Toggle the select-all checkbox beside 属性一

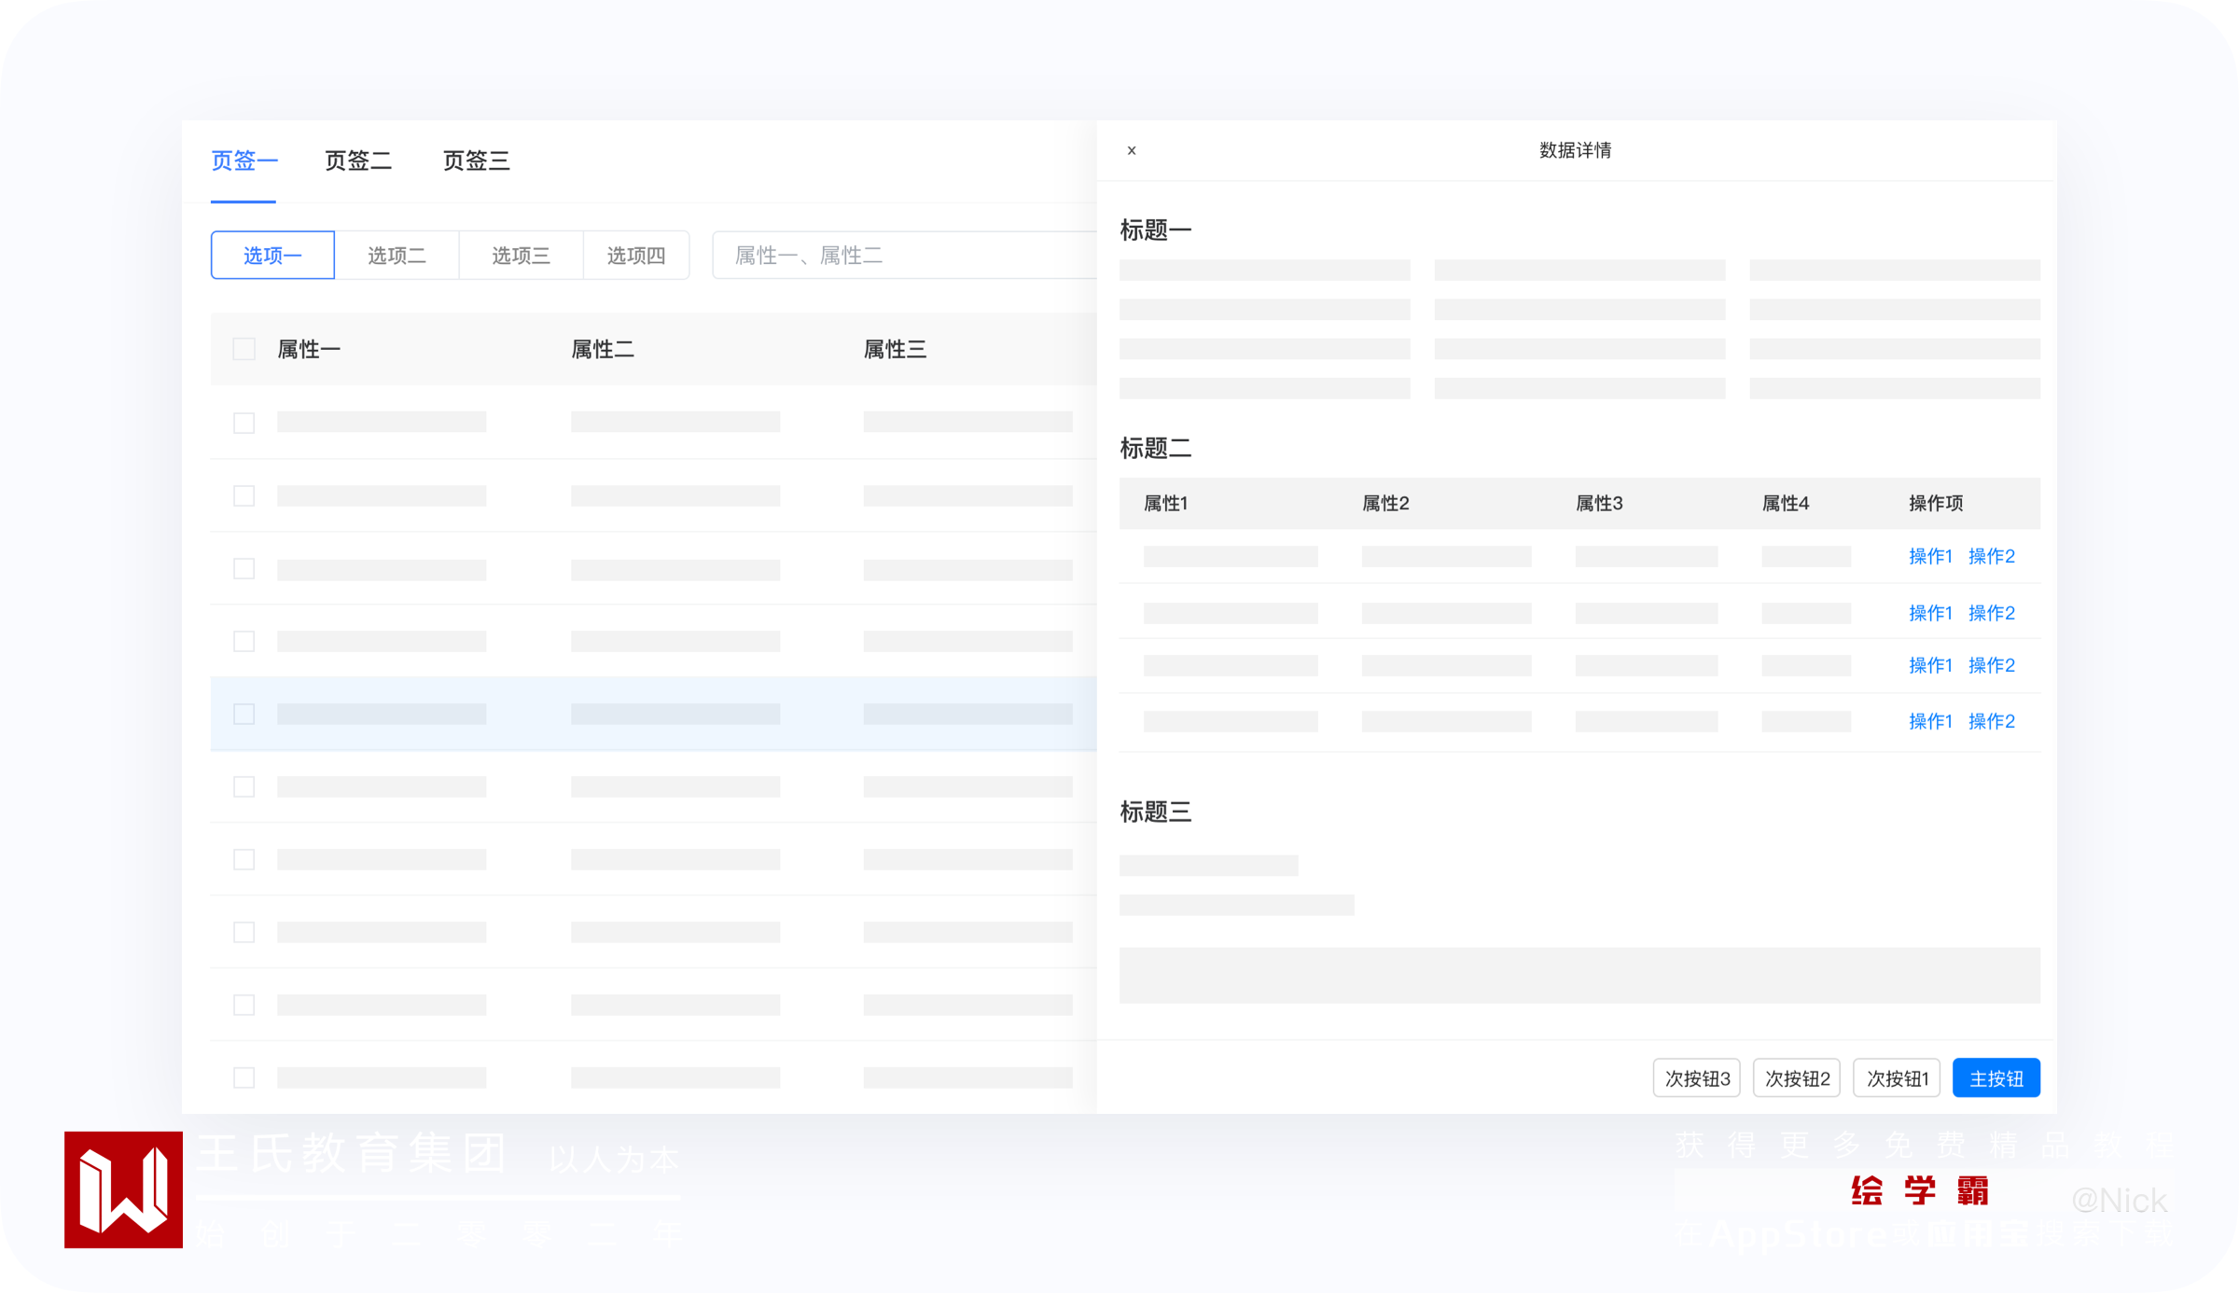[243, 349]
